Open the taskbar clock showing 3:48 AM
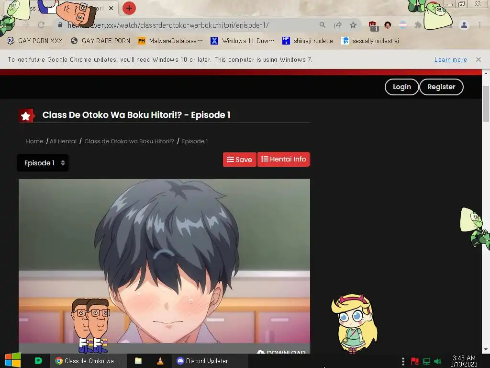The width and height of the screenshot is (490, 368). (x=464, y=361)
